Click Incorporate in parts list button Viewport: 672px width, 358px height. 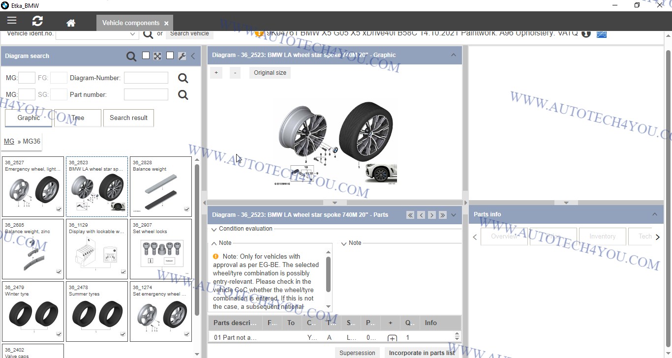click(x=422, y=353)
